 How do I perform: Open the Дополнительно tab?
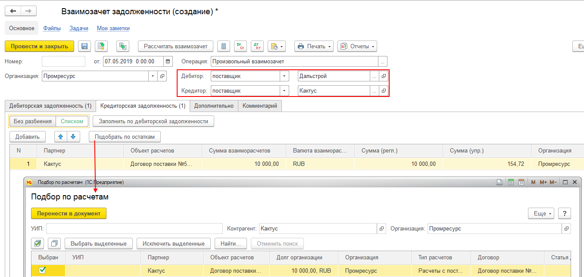point(214,106)
